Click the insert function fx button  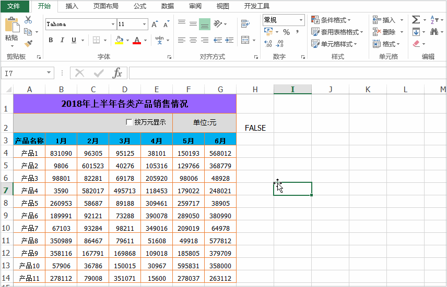[117, 73]
